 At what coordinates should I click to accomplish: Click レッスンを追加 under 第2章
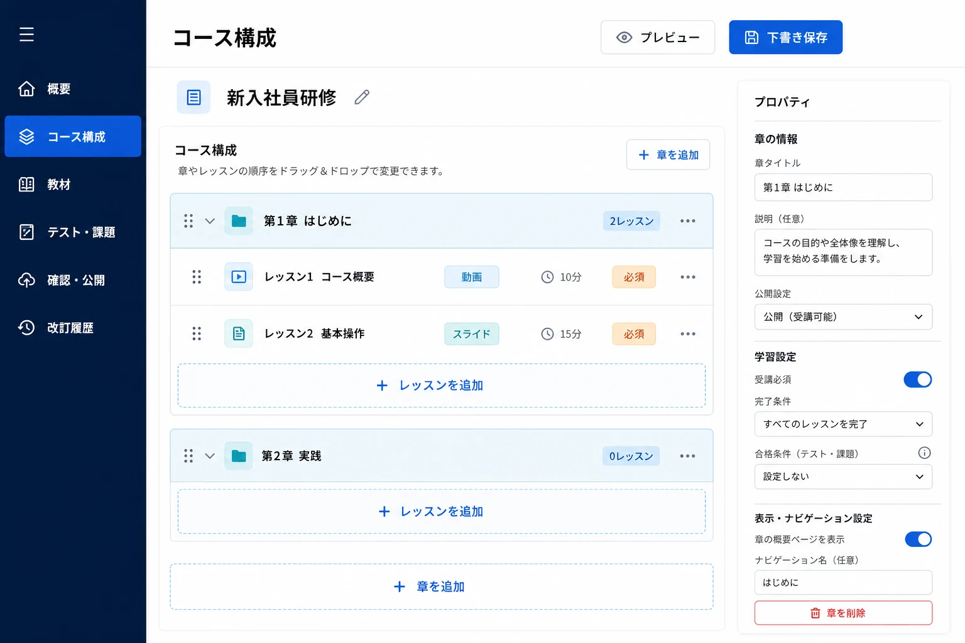[x=442, y=512]
